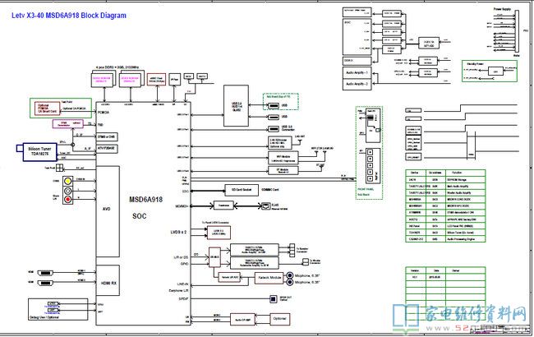Viewport: 534px width, 337px height.
Task: Click the Woofer Audio Amplify table cell
Action: (x=465, y=193)
